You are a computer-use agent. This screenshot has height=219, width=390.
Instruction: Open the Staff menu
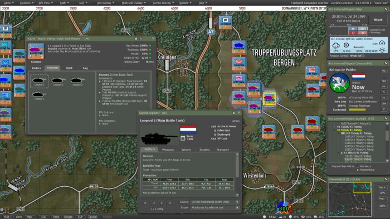(x=65, y=3)
